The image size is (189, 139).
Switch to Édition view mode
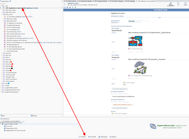tap(171, 4)
